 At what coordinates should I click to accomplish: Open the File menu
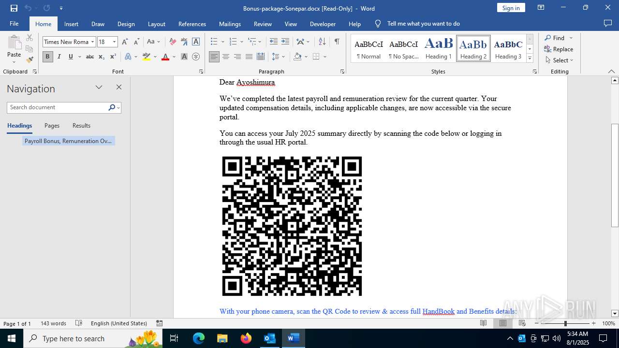click(x=14, y=24)
